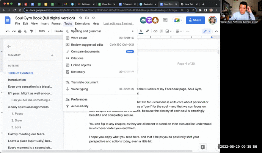The image size is (262, 153).
Task: Check the cloud document status icon
Action: pyautogui.click(x=93, y=18)
